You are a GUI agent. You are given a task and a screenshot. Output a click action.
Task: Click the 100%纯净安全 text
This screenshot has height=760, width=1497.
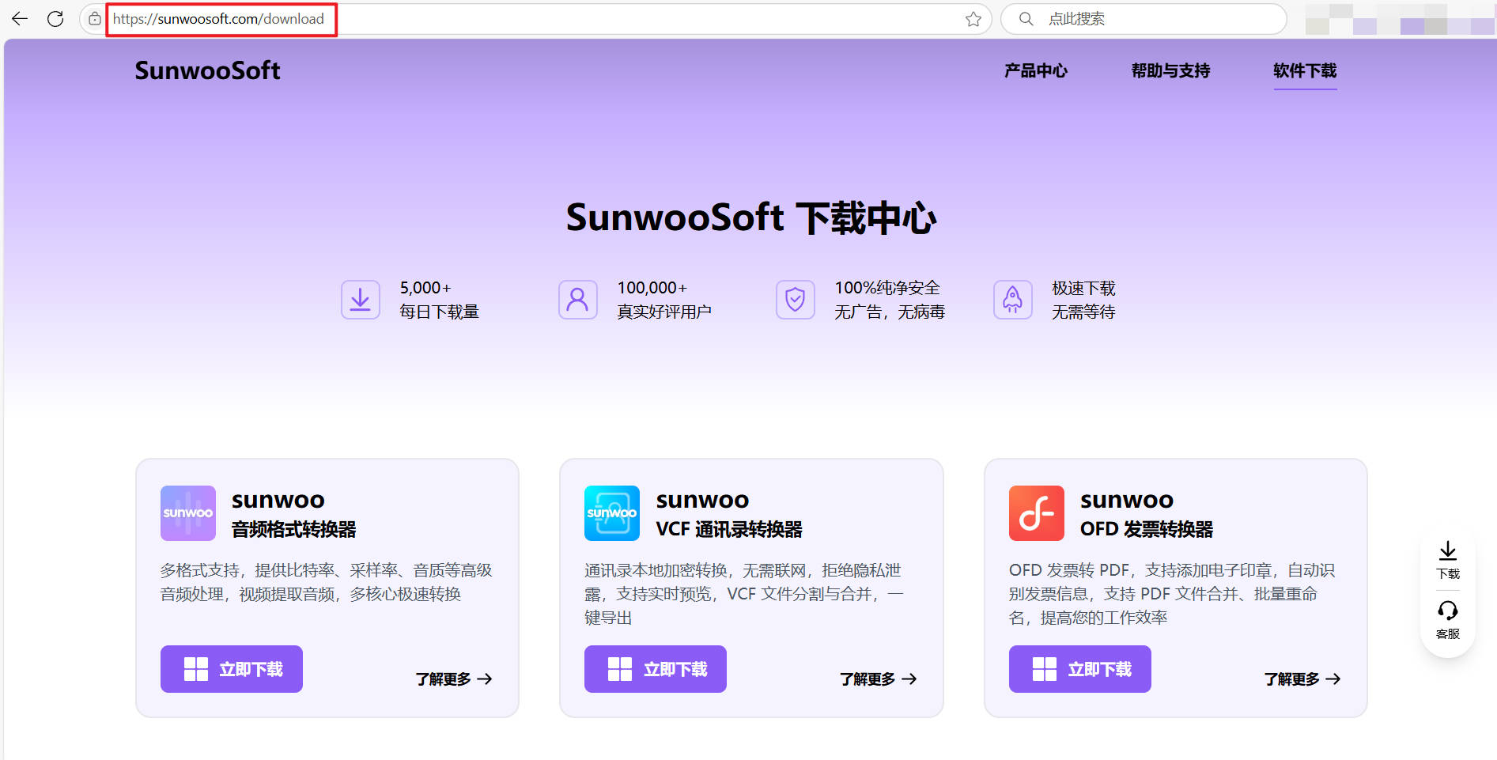pos(887,288)
